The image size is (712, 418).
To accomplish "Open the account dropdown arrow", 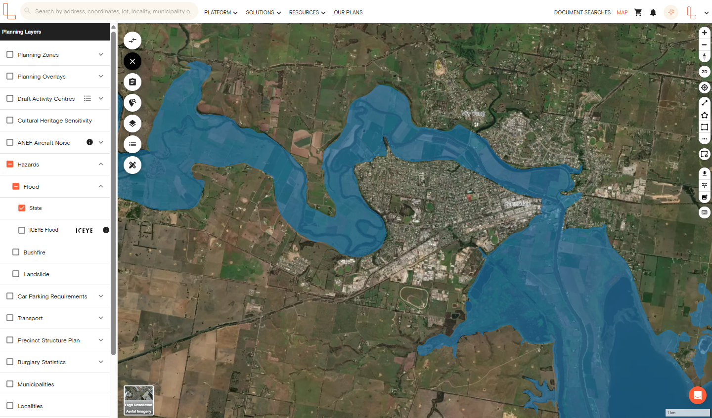I will 706,13.
